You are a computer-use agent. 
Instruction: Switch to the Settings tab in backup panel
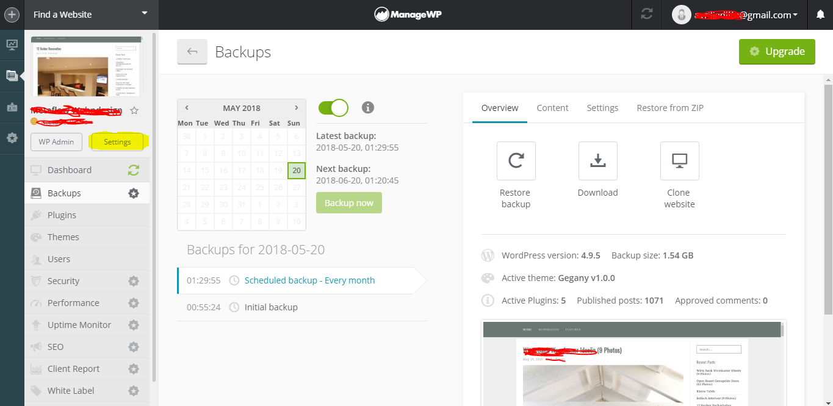coord(603,108)
